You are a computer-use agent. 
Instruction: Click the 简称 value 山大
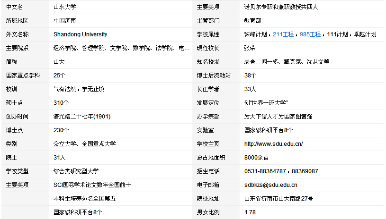tap(59, 62)
